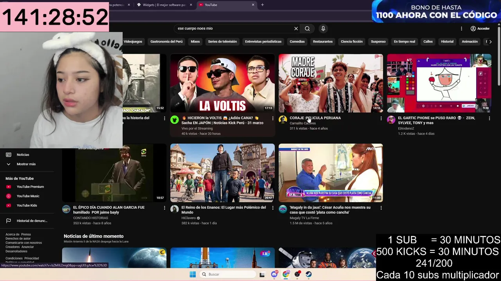Open options menu for CORAJE película peruana video
The width and height of the screenshot is (501, 281).
381,118
